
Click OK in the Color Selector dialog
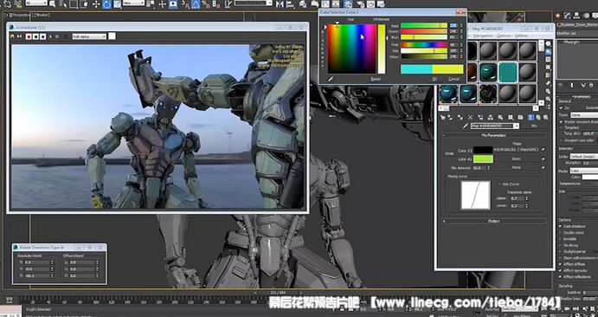434,79
